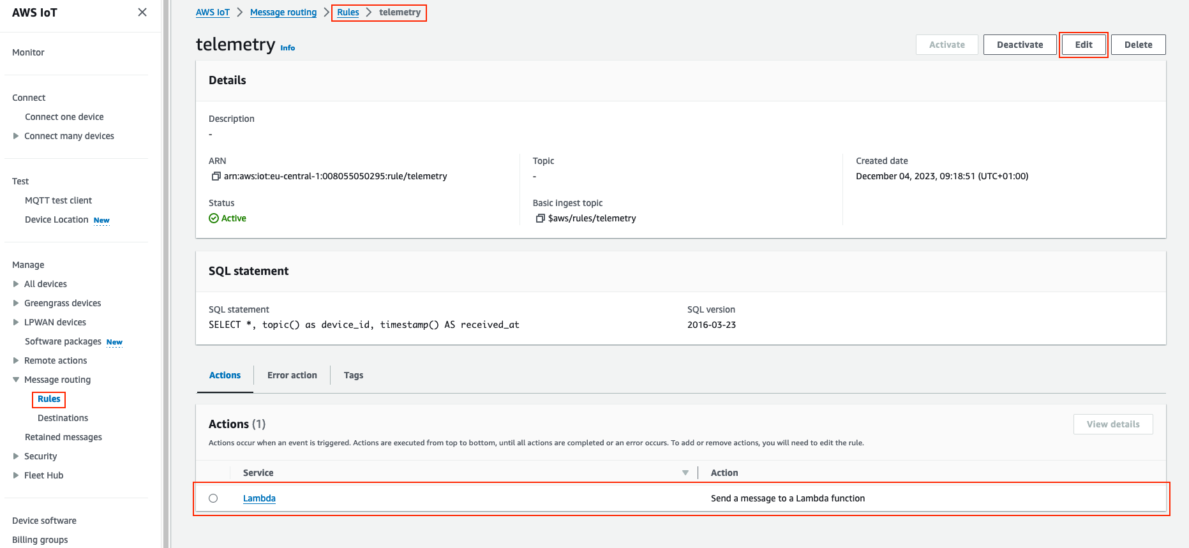The height and width of the screenshot is (548, 1189).
Task: Expand Remote actions section
Action: click(x=16, y=360)
